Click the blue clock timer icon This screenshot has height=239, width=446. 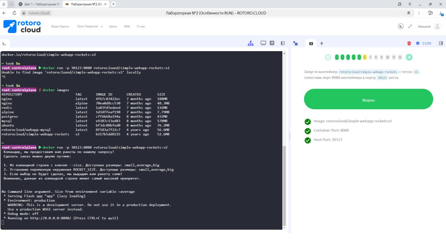[418, 43]
